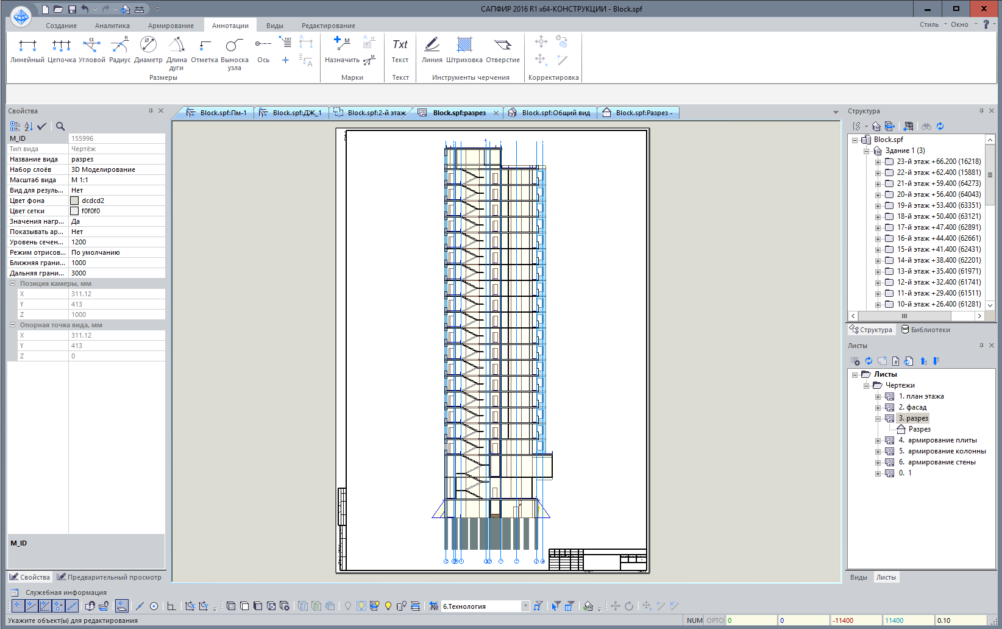Toggle the ОРТО mode in the status bar
This screenshot has width=1002, height=629.
tap(715, 620)
